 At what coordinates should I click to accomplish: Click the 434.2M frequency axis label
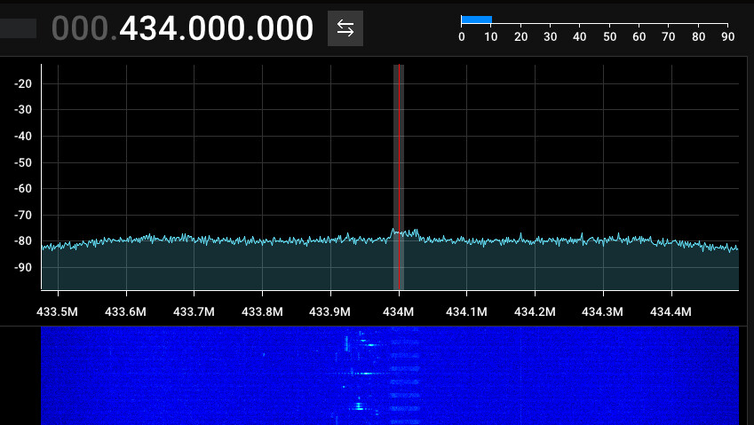pyautogui.click(x=535, y=311)
